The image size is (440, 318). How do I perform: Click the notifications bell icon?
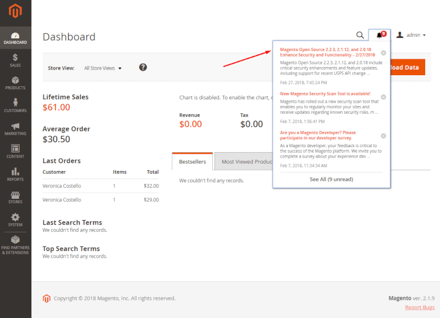[380, 35]
